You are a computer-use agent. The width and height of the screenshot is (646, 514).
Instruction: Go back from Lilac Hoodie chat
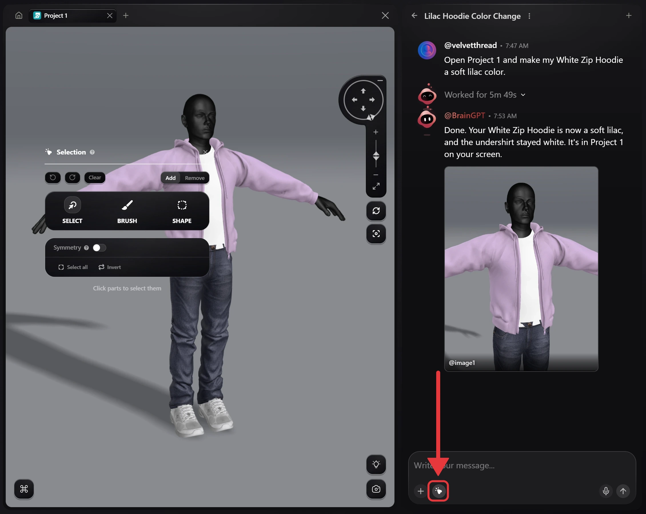pos(414,16)
